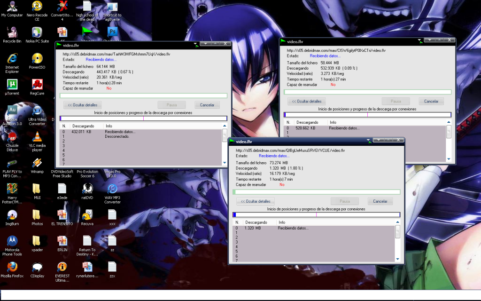Viewport: 481px width, 301px height.
Task: Open the MUI folder
Action: (37, 192)
